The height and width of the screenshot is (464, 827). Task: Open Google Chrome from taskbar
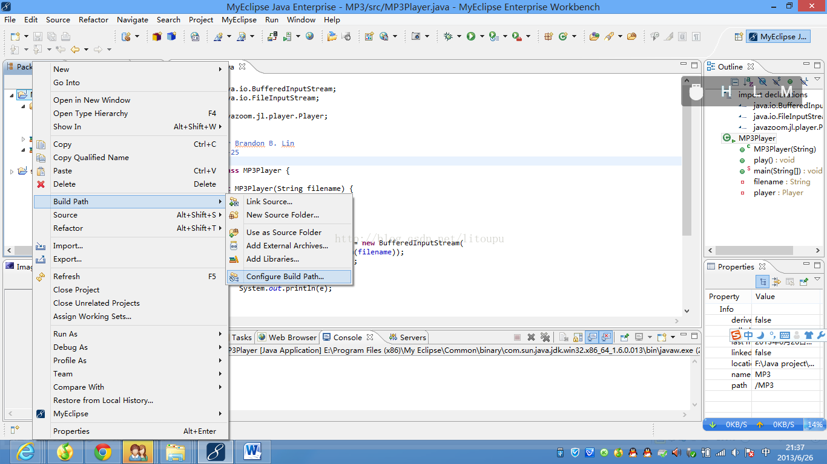(x=102, y=452)
